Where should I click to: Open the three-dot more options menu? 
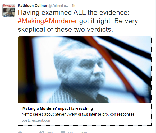84,132
